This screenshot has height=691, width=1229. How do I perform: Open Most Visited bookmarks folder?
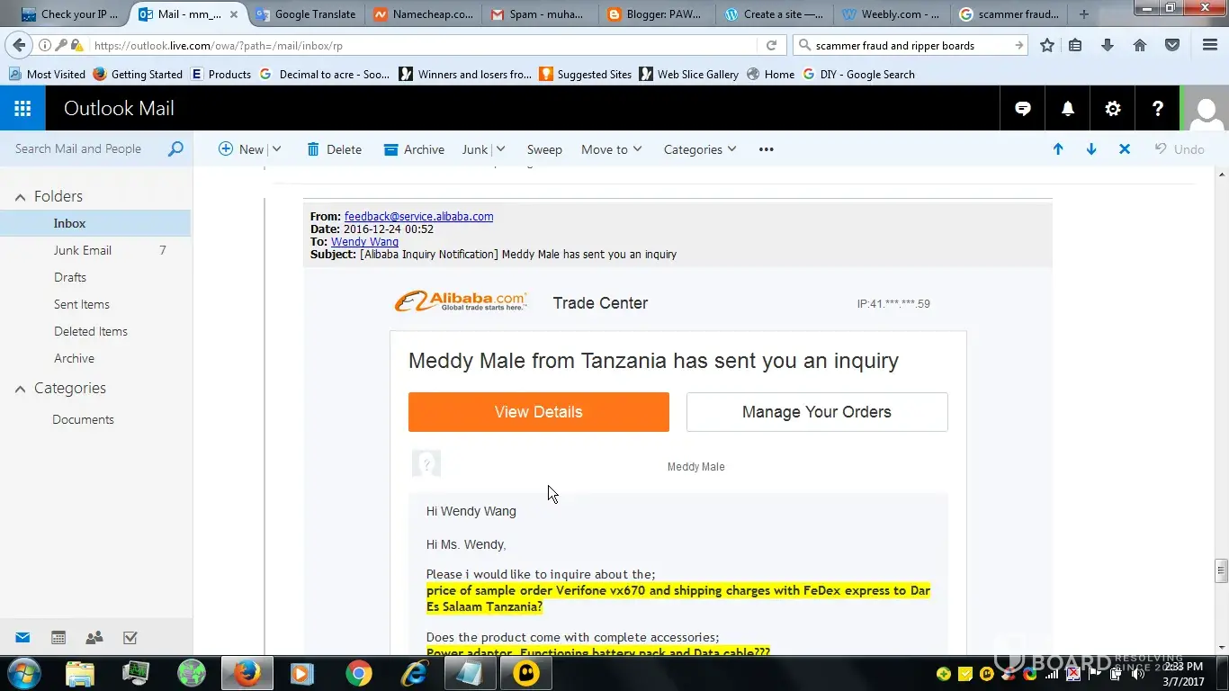pyautogui.click(x=48, y=74)
